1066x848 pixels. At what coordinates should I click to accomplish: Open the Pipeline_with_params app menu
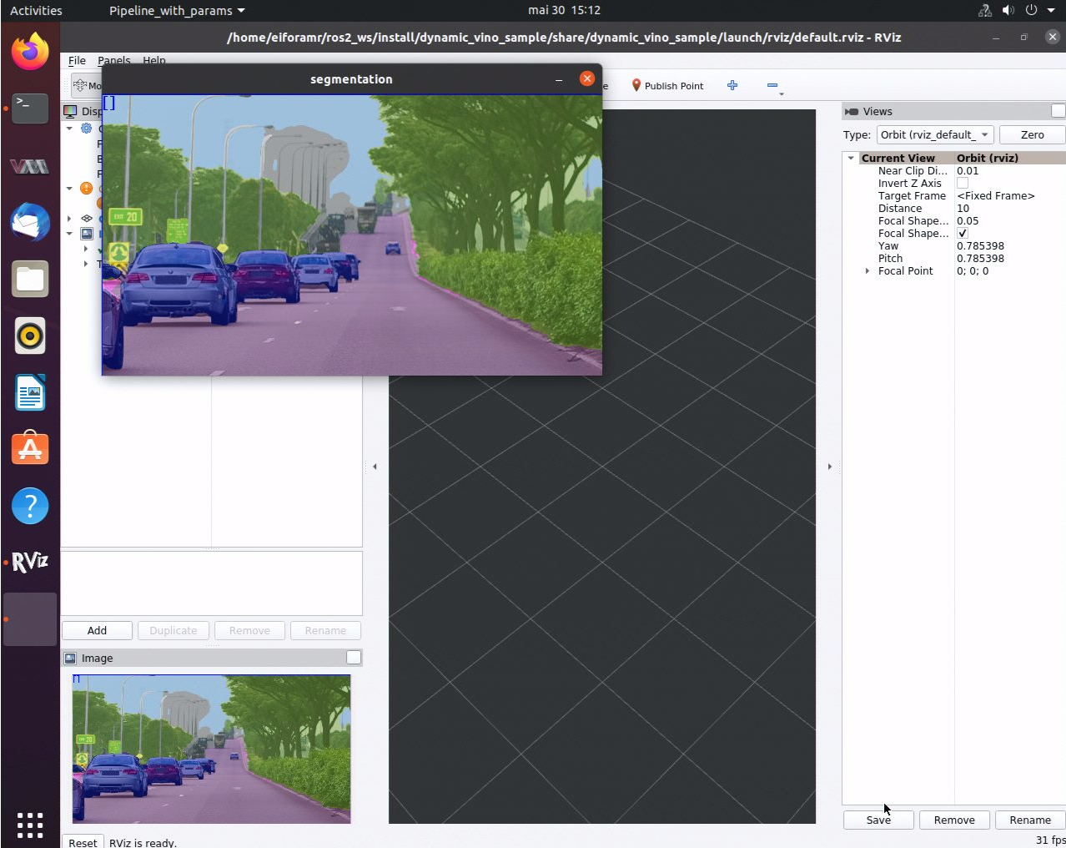click(177, 11)
